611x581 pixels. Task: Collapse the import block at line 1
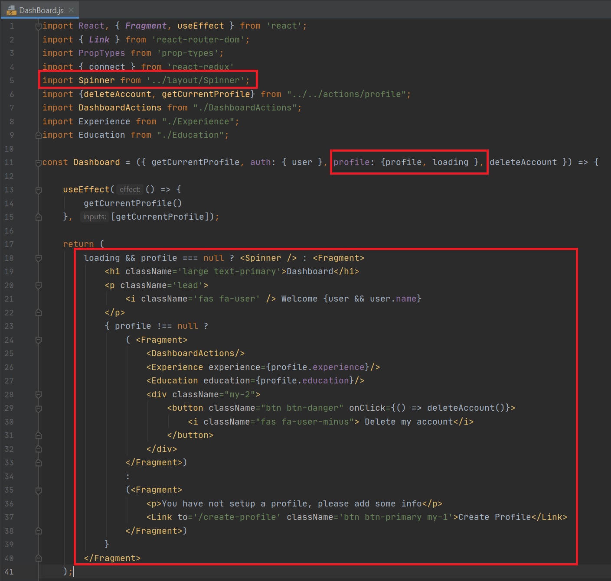(39, 26)
